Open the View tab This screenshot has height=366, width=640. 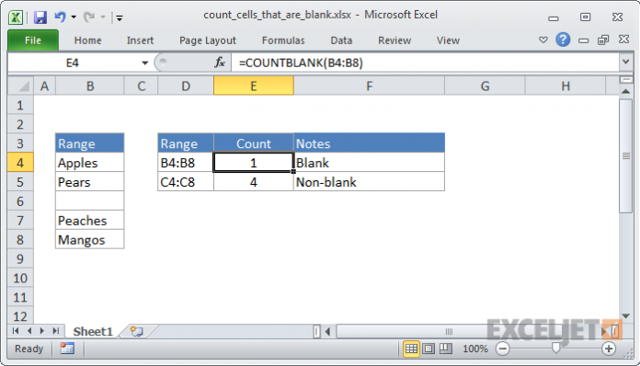(x=448, y=40)
